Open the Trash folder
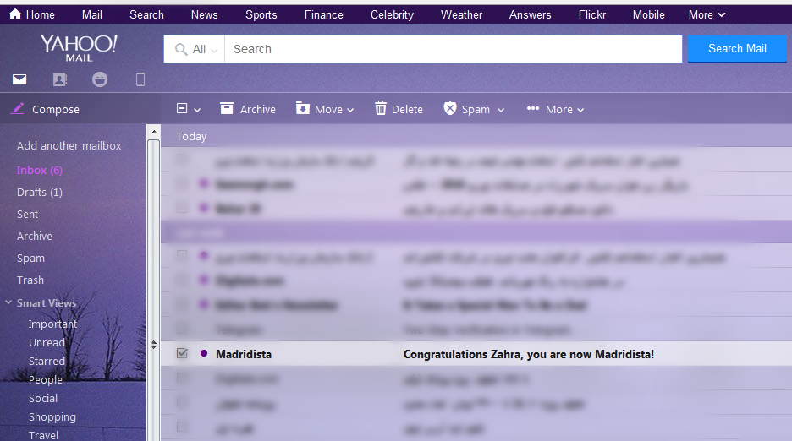This screenshot has width=792, height=441. 30,280
